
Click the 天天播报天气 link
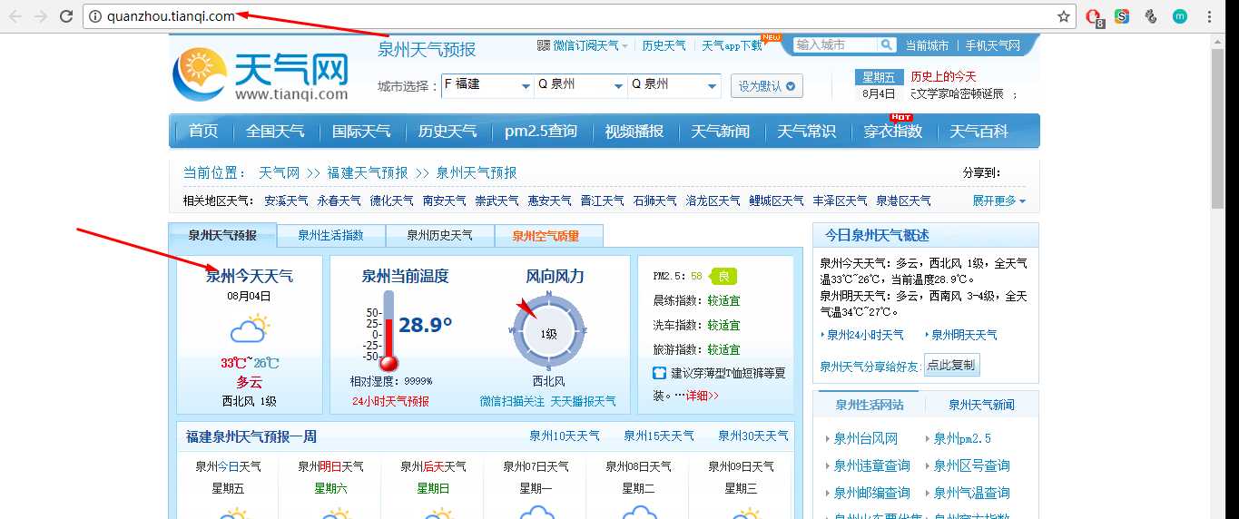[583, 401]
